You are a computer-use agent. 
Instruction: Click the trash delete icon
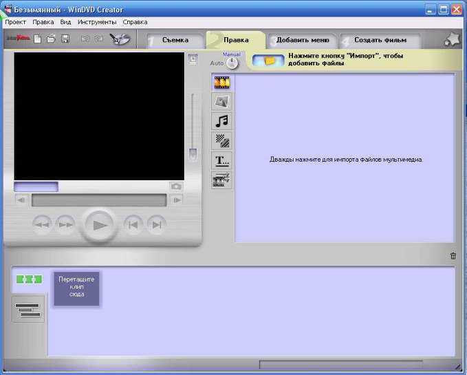[453, 256]
